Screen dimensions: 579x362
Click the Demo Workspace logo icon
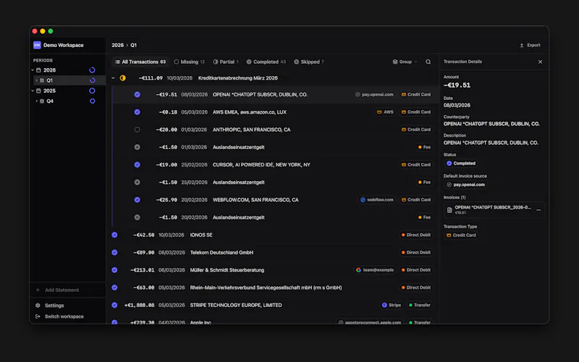point(37,45)
